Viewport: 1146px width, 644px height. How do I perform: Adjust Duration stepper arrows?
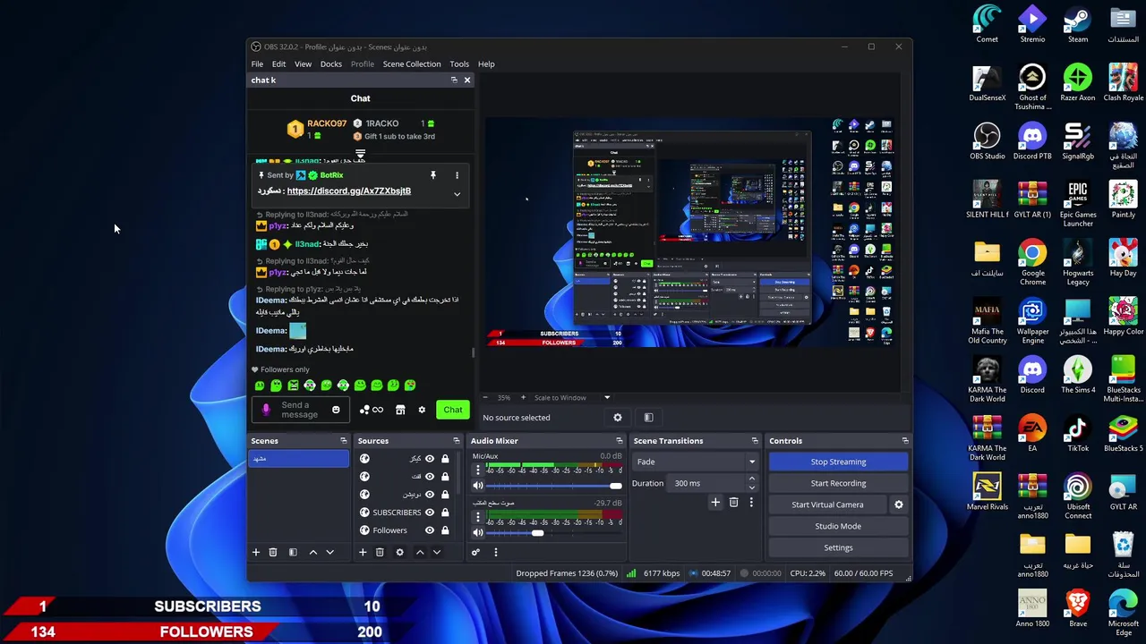(751, 483)
